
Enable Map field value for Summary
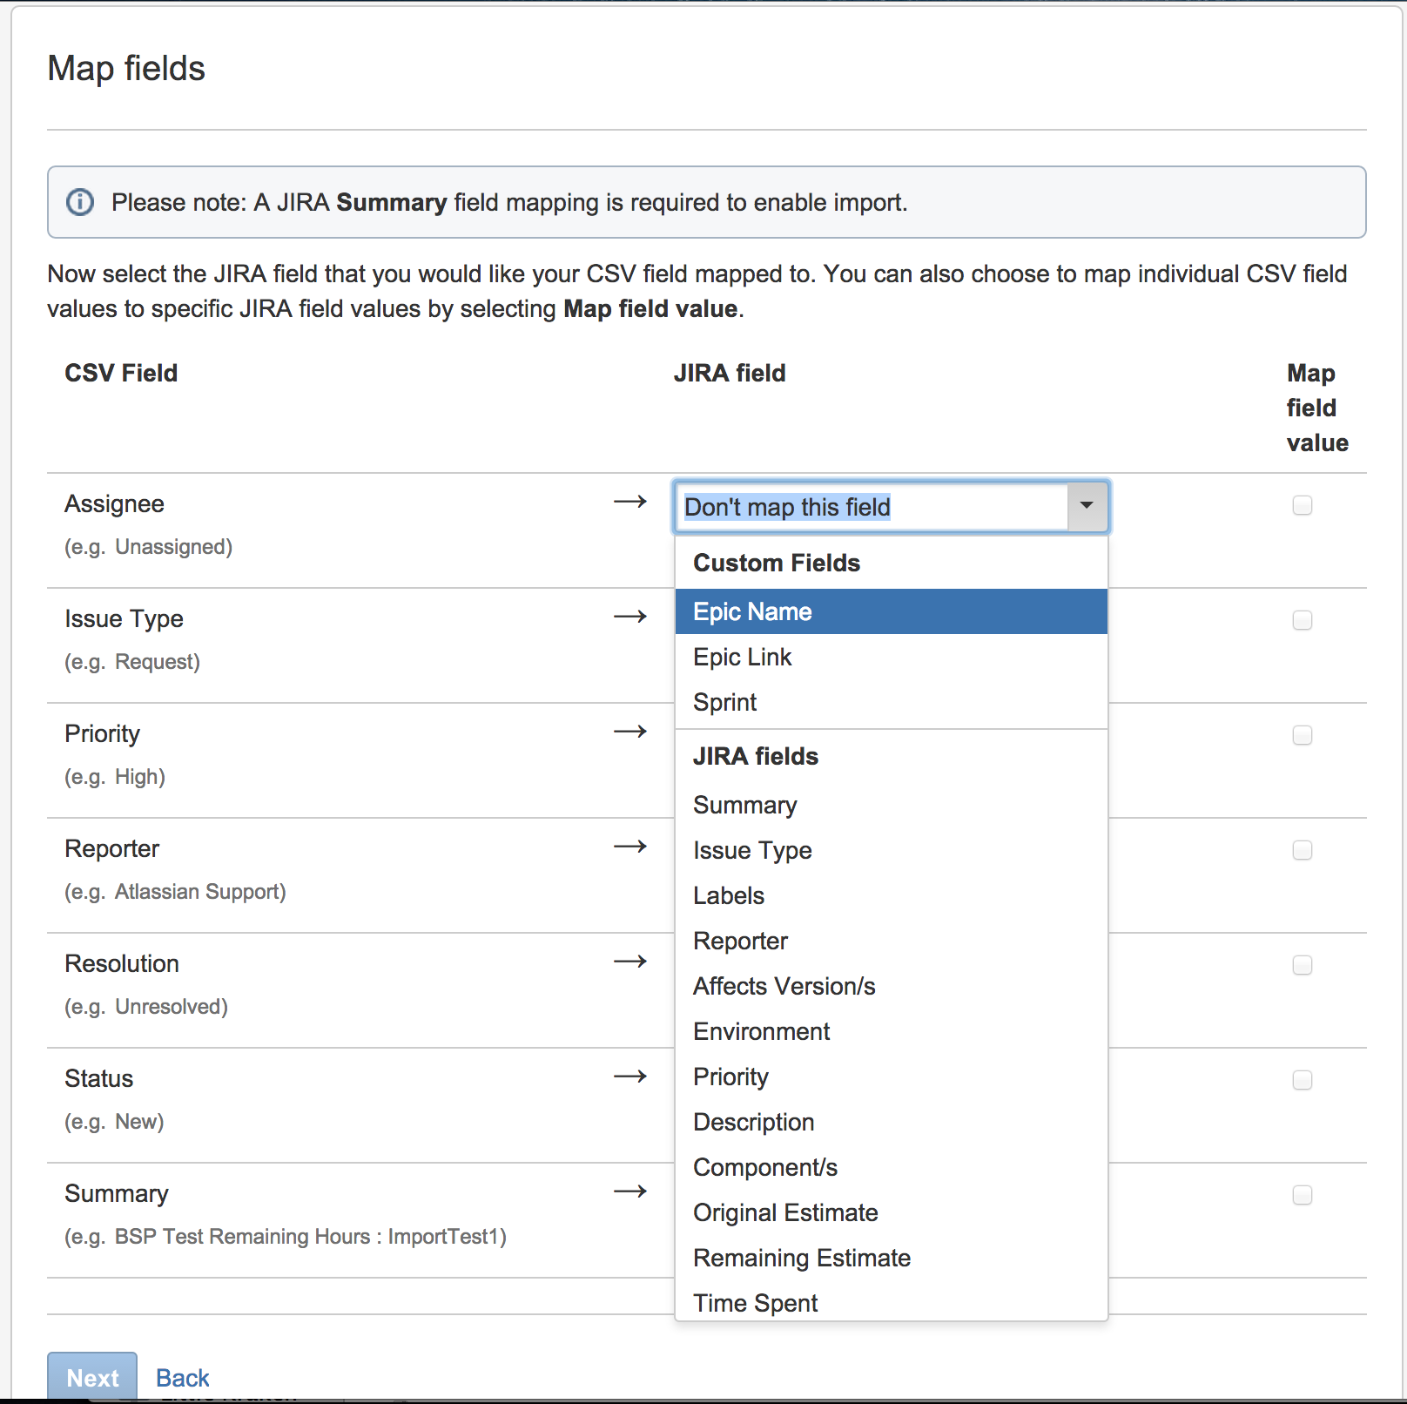tap(1303, 1195)
